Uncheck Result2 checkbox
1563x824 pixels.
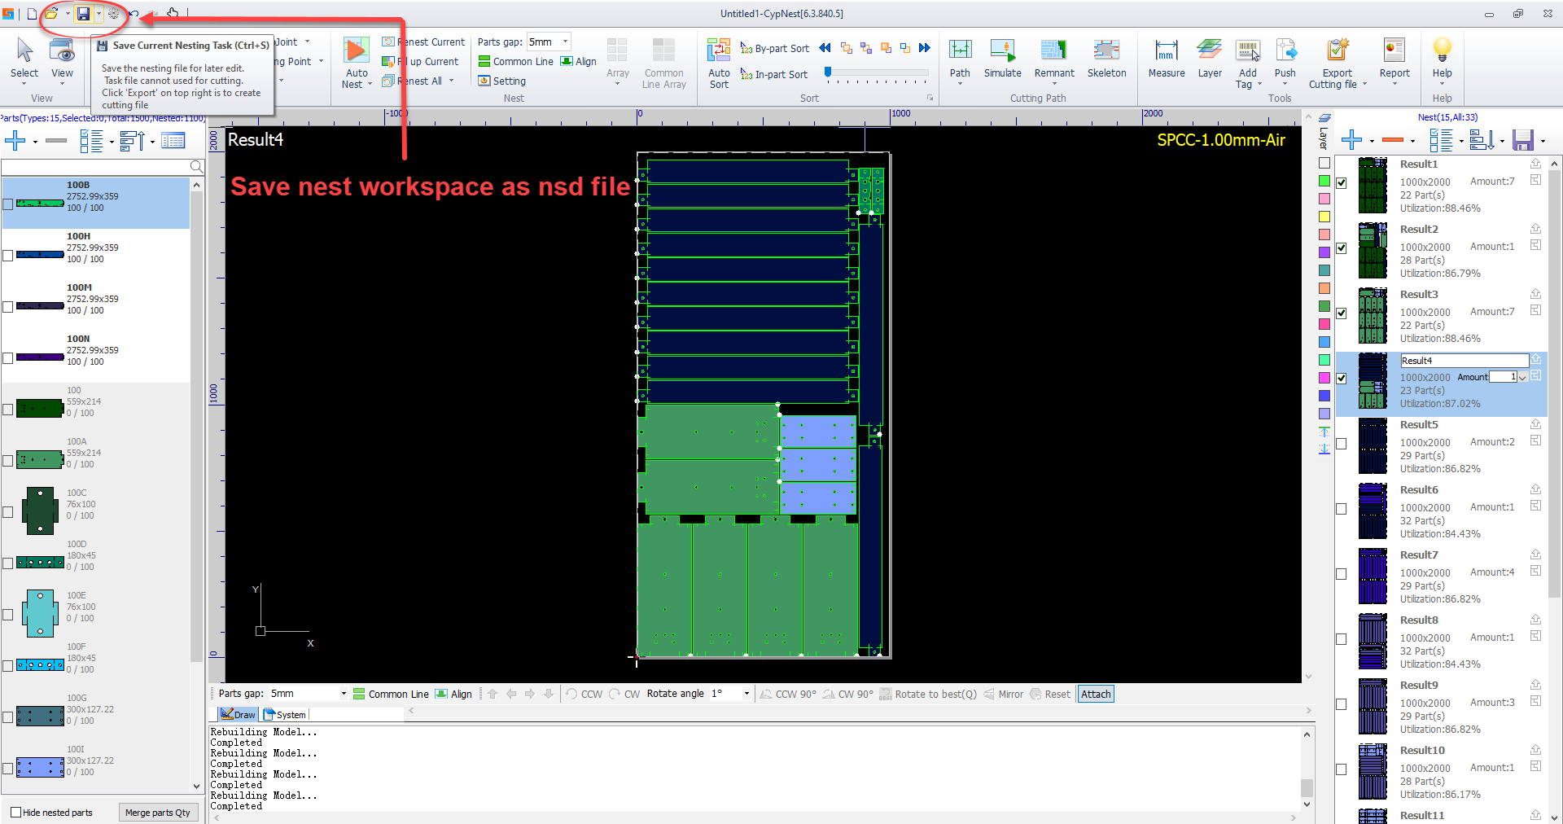[x=1342, y=248]
